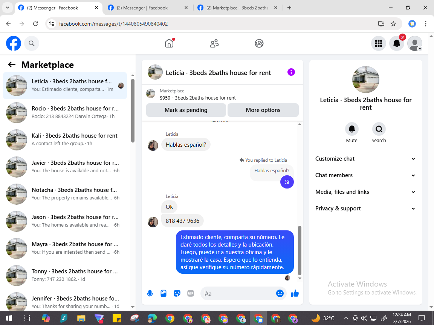Viewport: 434px width, 325px height.
Task: Open Jason conversation
Action: point(65,221)
